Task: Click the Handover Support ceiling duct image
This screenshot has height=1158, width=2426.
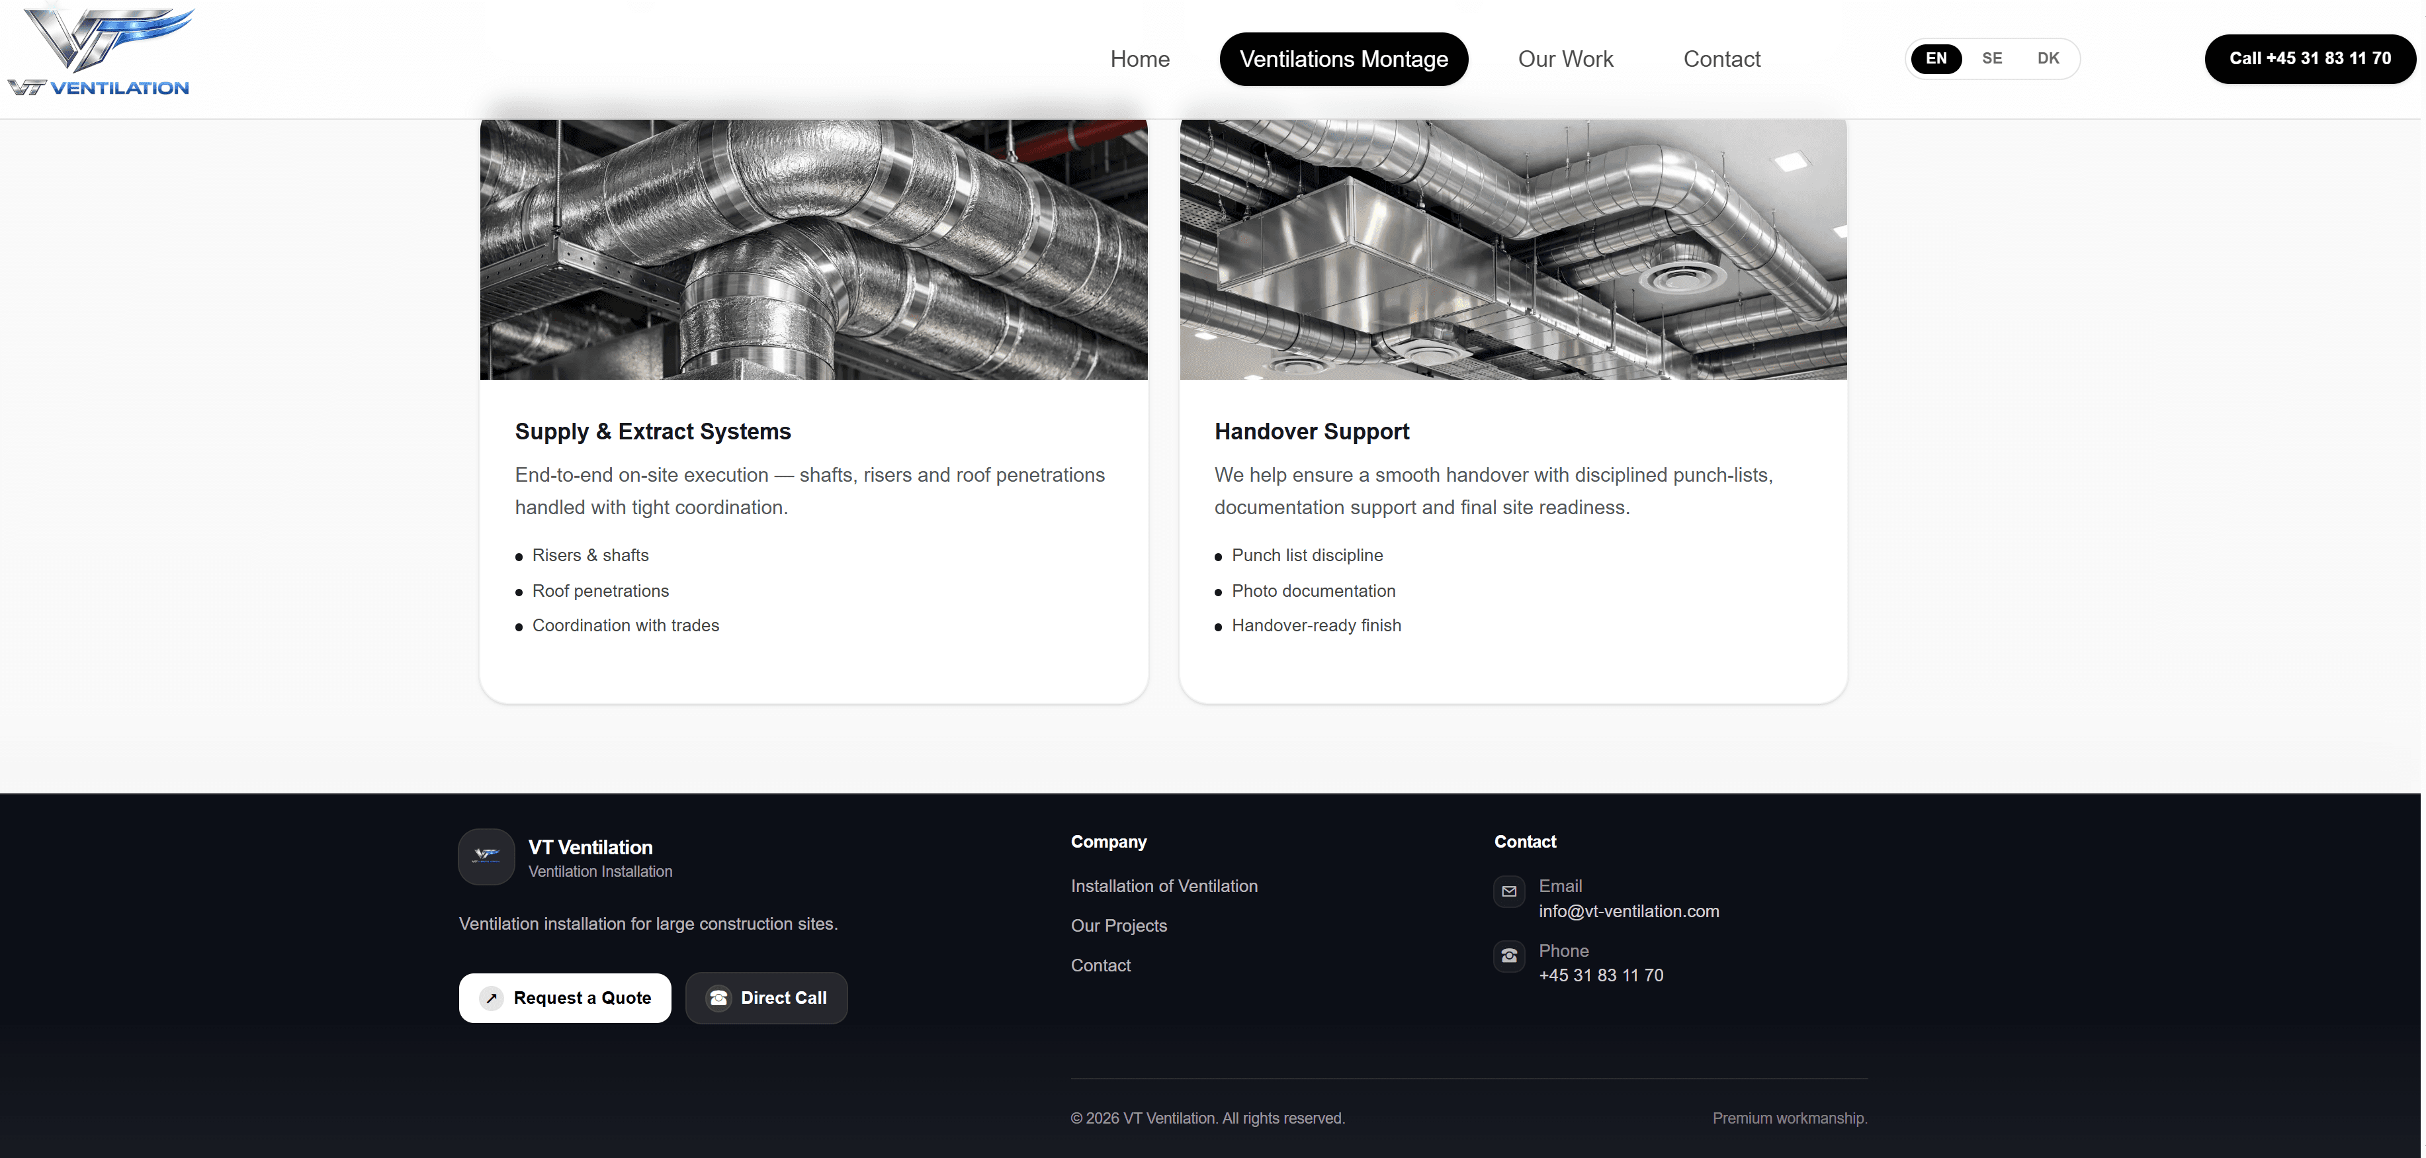Action: pos(1512,249)
